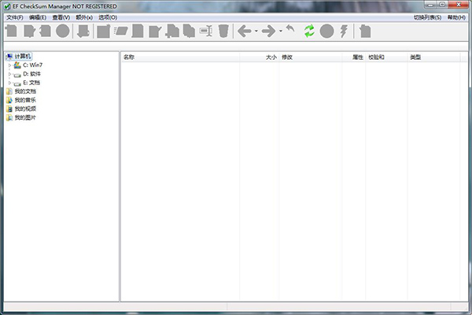The width and height of the screenshot is (472, 315).
Task: Click the plain page icon beside the parallelogram
Action: pos(138,31)
